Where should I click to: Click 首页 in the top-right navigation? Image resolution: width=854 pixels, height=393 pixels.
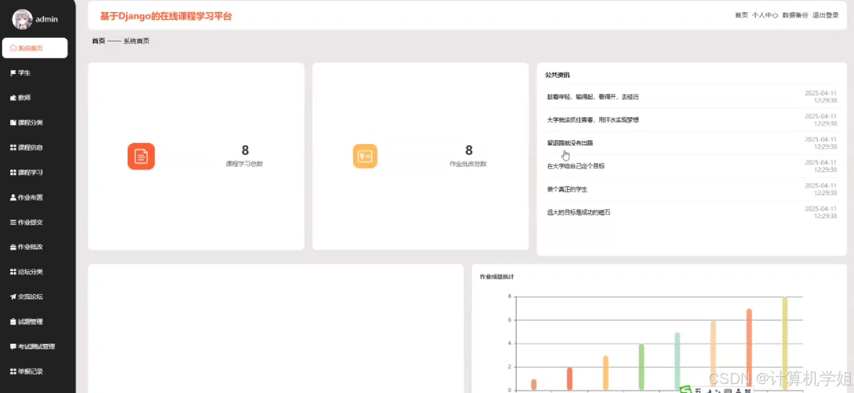(x=741, y=15)
